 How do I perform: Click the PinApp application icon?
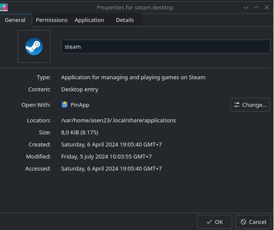(65, 105)
